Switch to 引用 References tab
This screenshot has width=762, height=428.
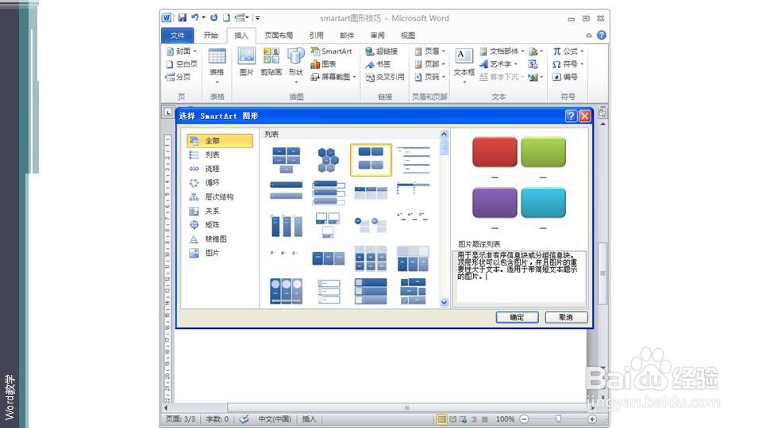316,35
